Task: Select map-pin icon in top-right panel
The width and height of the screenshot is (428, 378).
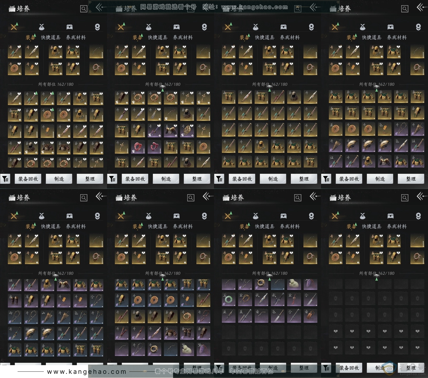Action: click(418, 27)
